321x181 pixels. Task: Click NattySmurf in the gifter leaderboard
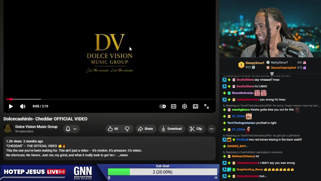tap(279, 63)
